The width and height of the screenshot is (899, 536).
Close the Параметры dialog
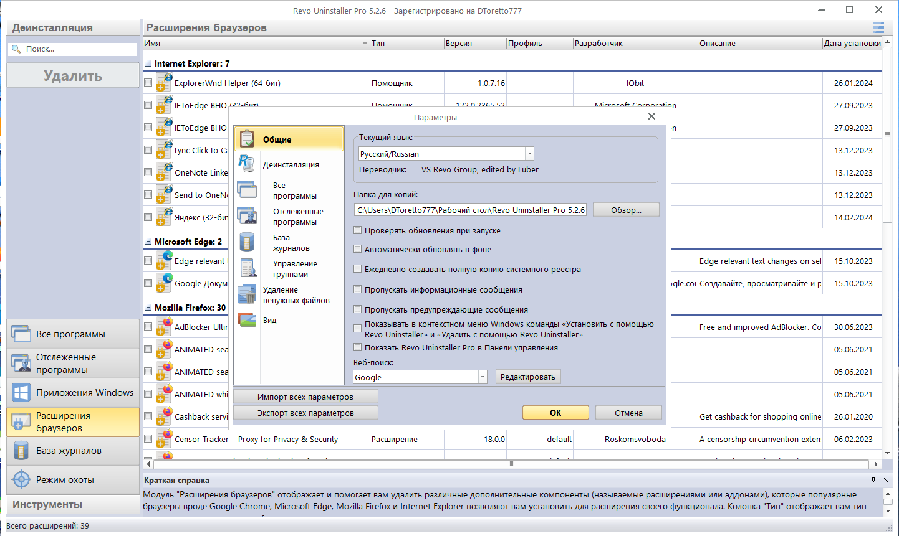tap(651, 116)
